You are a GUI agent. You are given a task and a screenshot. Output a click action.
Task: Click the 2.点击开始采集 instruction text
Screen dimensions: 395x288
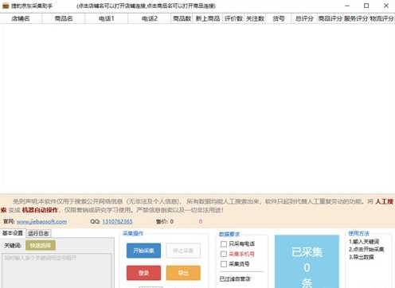pyautogui.click(x=366, y=249)
